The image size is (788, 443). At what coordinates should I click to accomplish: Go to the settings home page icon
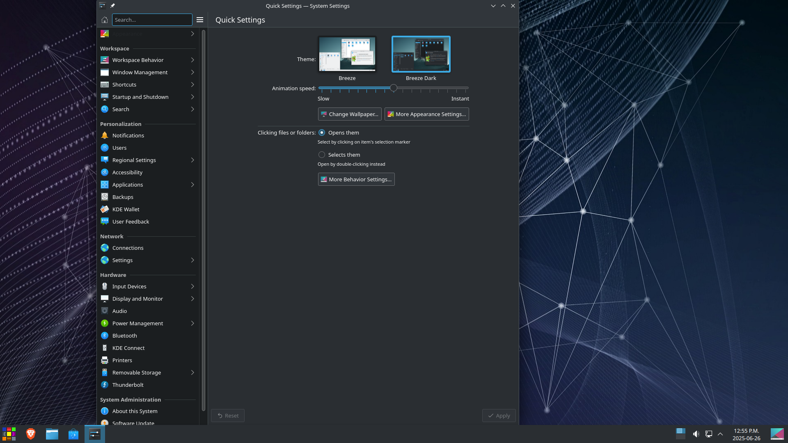(105, 20)
